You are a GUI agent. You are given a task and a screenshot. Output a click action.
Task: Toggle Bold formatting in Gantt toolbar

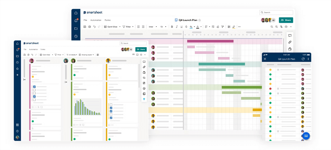pos(172,27)
